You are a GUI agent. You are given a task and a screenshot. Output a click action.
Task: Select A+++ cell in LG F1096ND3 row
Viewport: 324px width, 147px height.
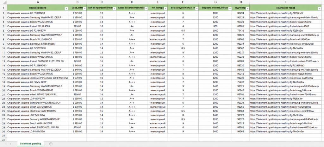[132, 13]
